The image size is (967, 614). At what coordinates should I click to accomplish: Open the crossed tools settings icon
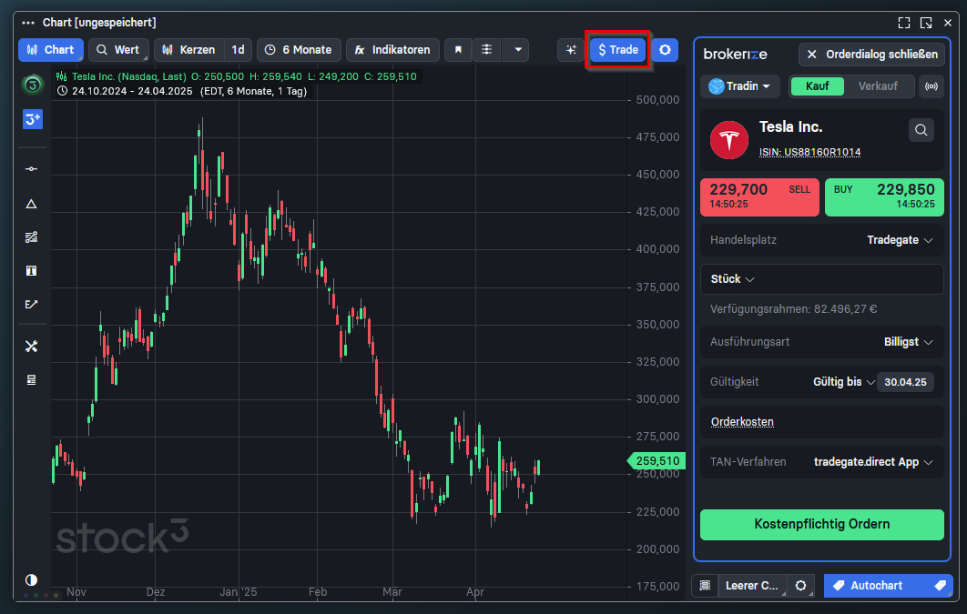click(x=32, y=346)
